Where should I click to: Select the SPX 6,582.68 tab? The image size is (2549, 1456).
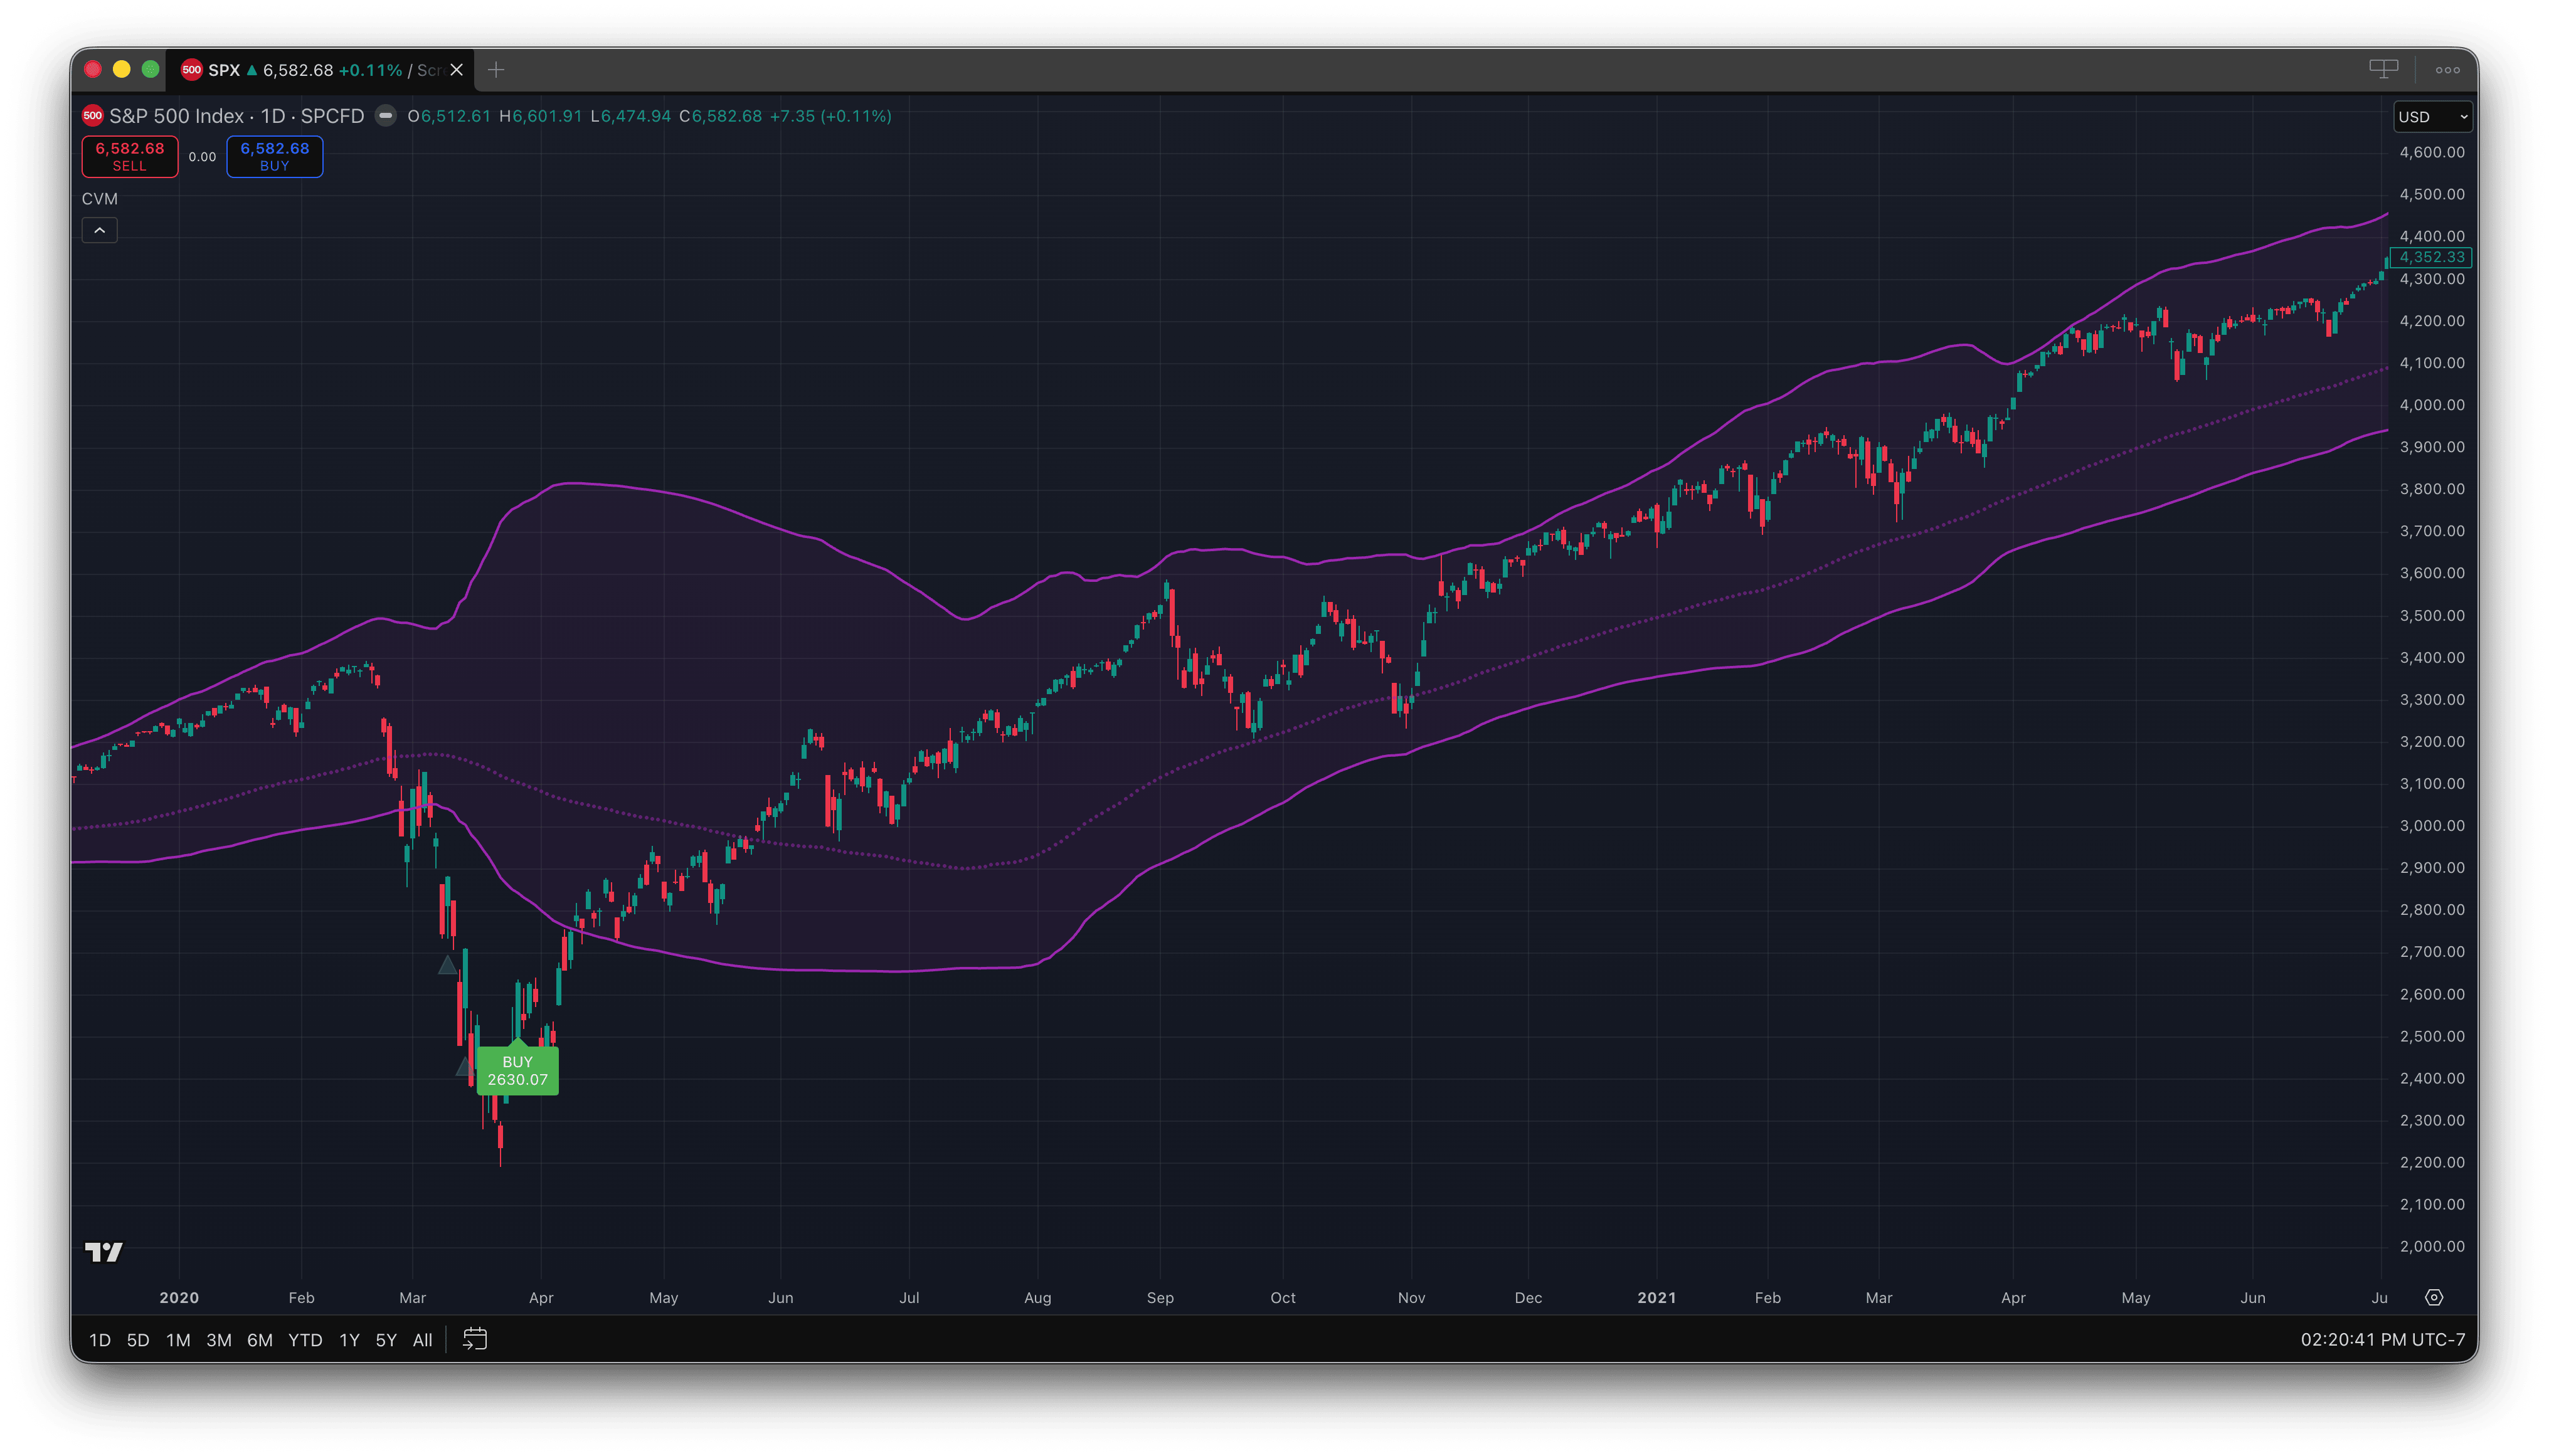[x=320, y=70]
